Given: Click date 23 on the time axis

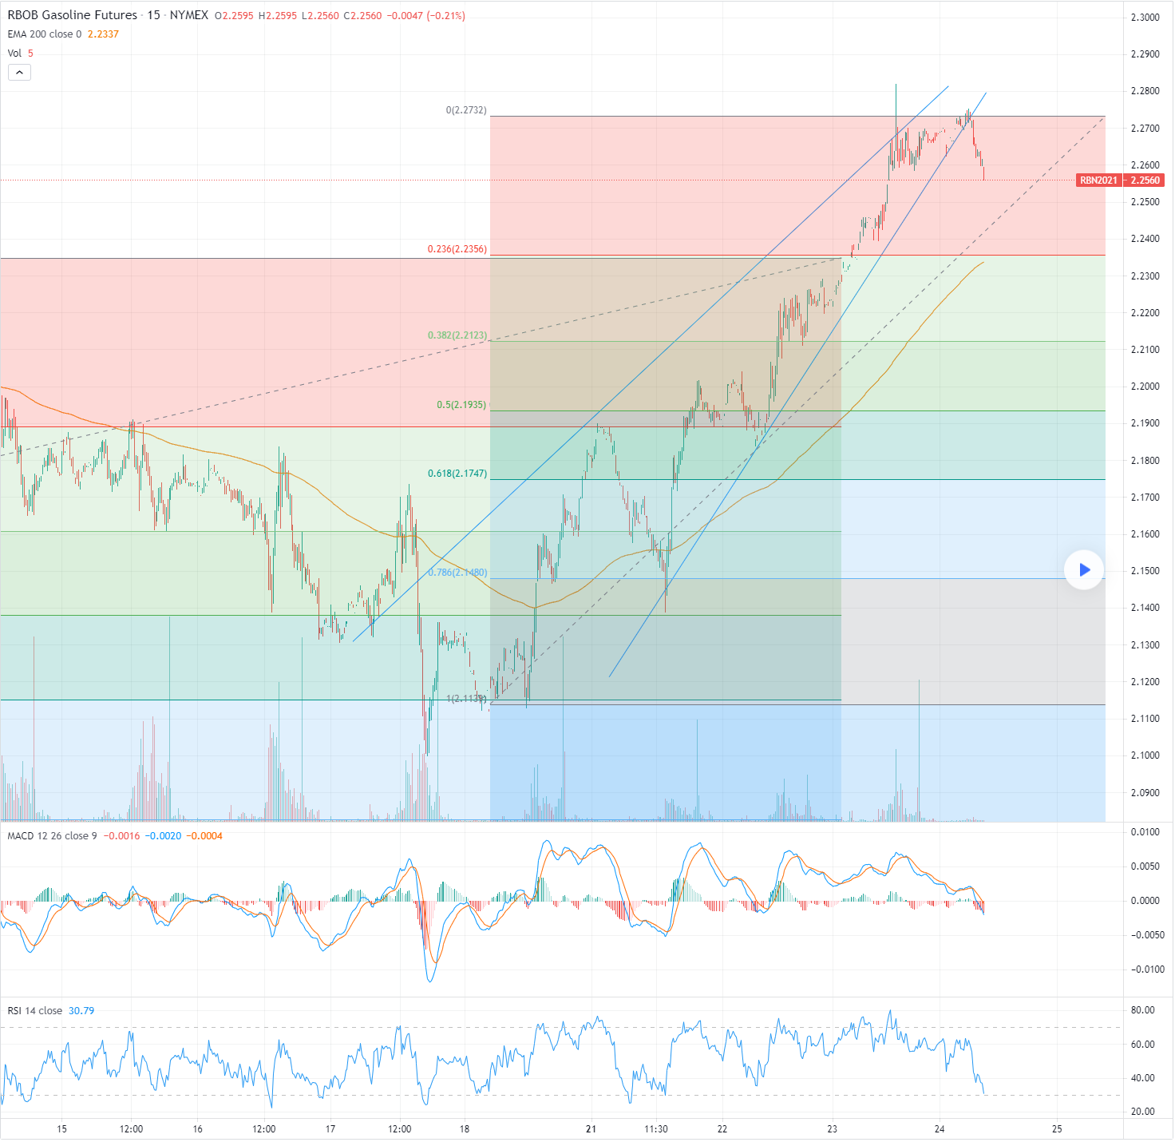Looking at the screenshot, I should (x=832, y=1129).
